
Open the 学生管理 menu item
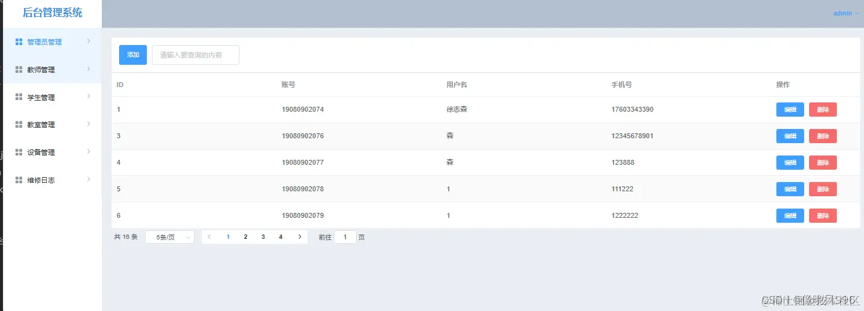click(52, 97)
